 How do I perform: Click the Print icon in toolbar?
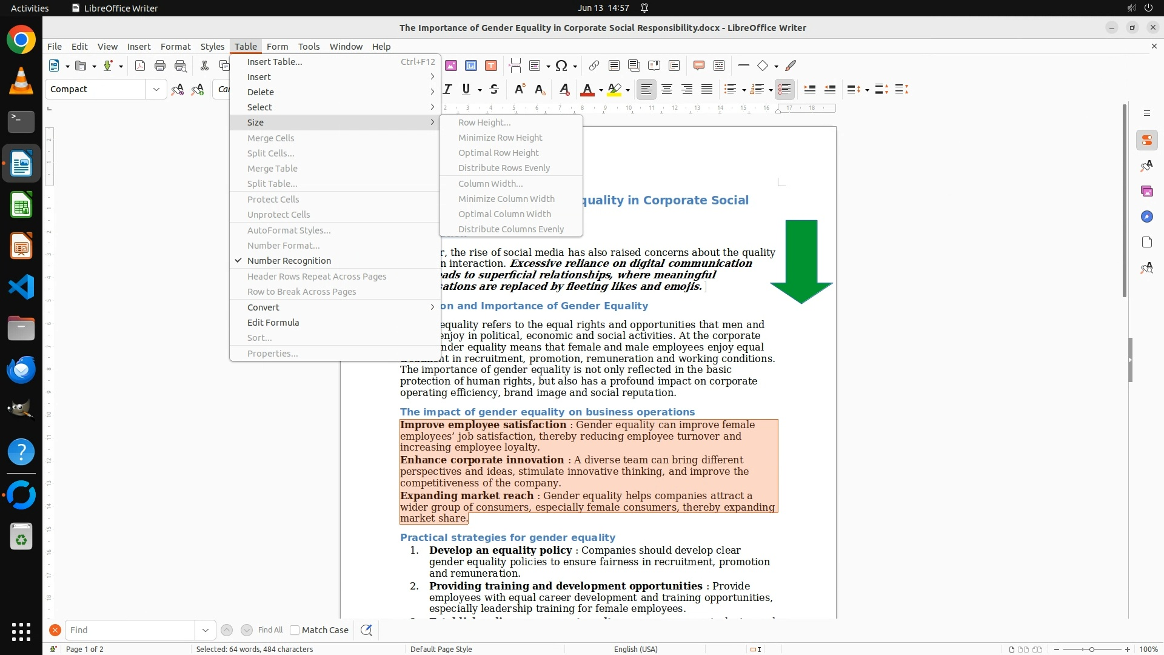tap(160, 65)
